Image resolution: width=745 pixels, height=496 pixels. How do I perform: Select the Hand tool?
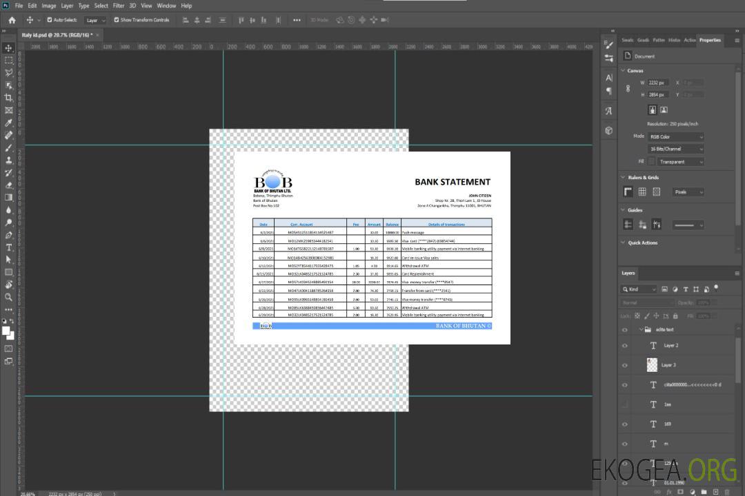click(8, 285)
